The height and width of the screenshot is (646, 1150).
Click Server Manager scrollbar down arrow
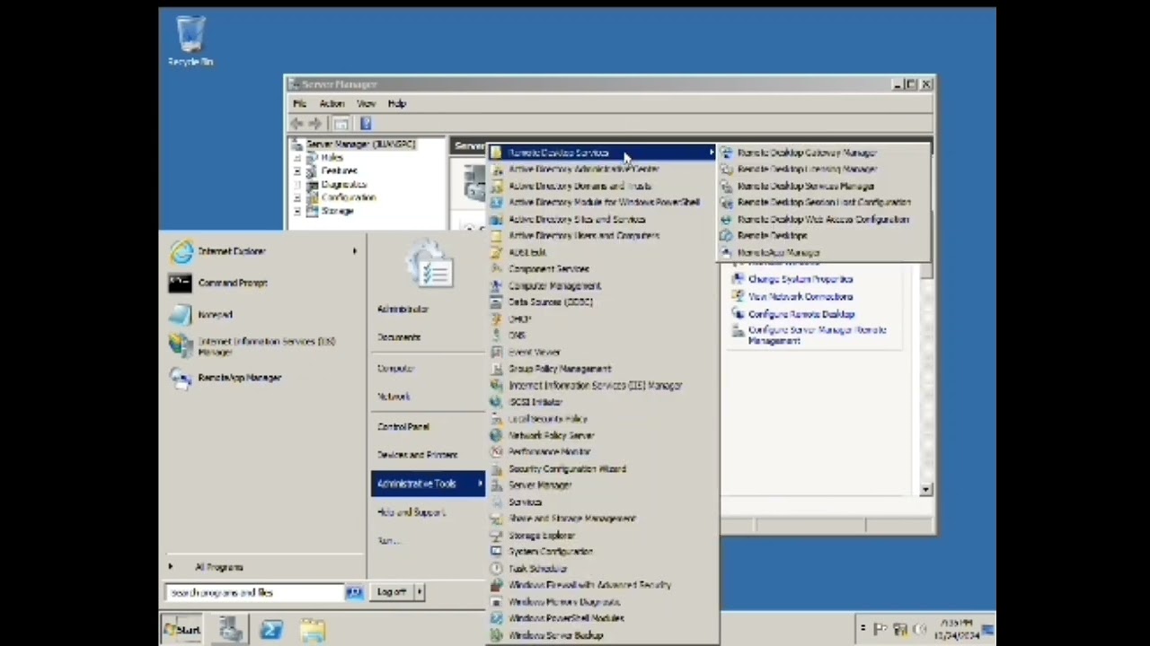coord(926,490)
